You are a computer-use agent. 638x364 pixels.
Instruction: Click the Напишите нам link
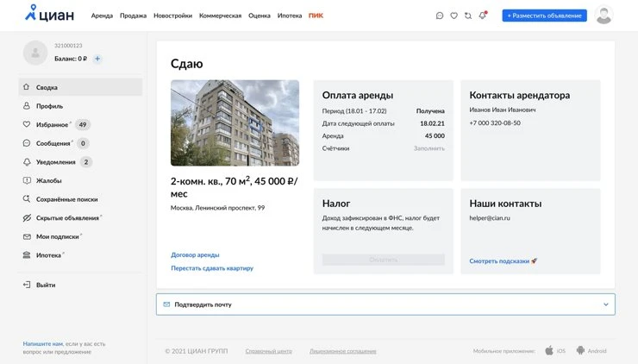43,343
